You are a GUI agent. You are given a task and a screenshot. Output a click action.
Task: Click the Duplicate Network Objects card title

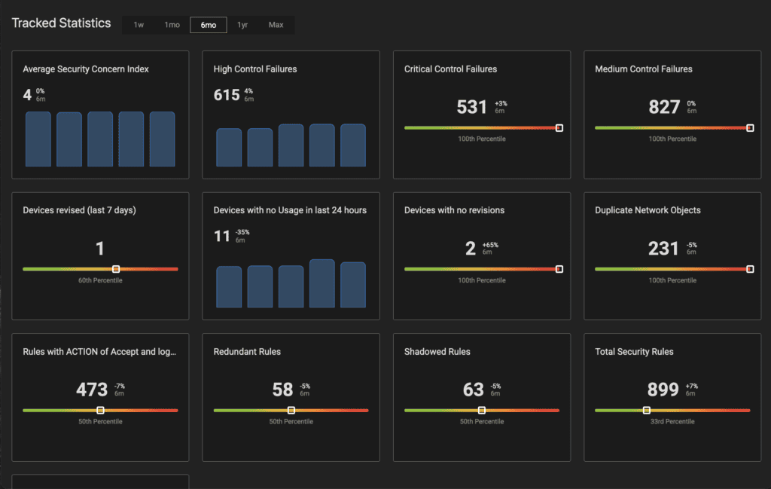point(646,210)
